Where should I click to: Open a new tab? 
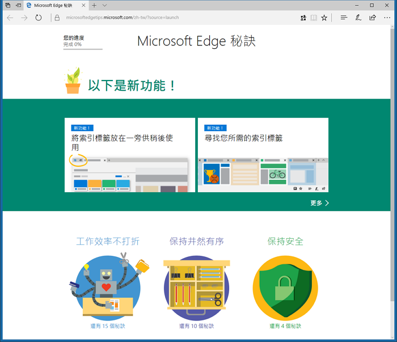94,5
